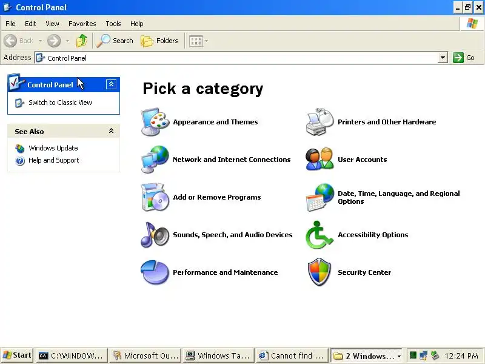This screenshot has width=485, height=364.
Task: Click the Views toolbar icon
Action: [x=196, y=41]
